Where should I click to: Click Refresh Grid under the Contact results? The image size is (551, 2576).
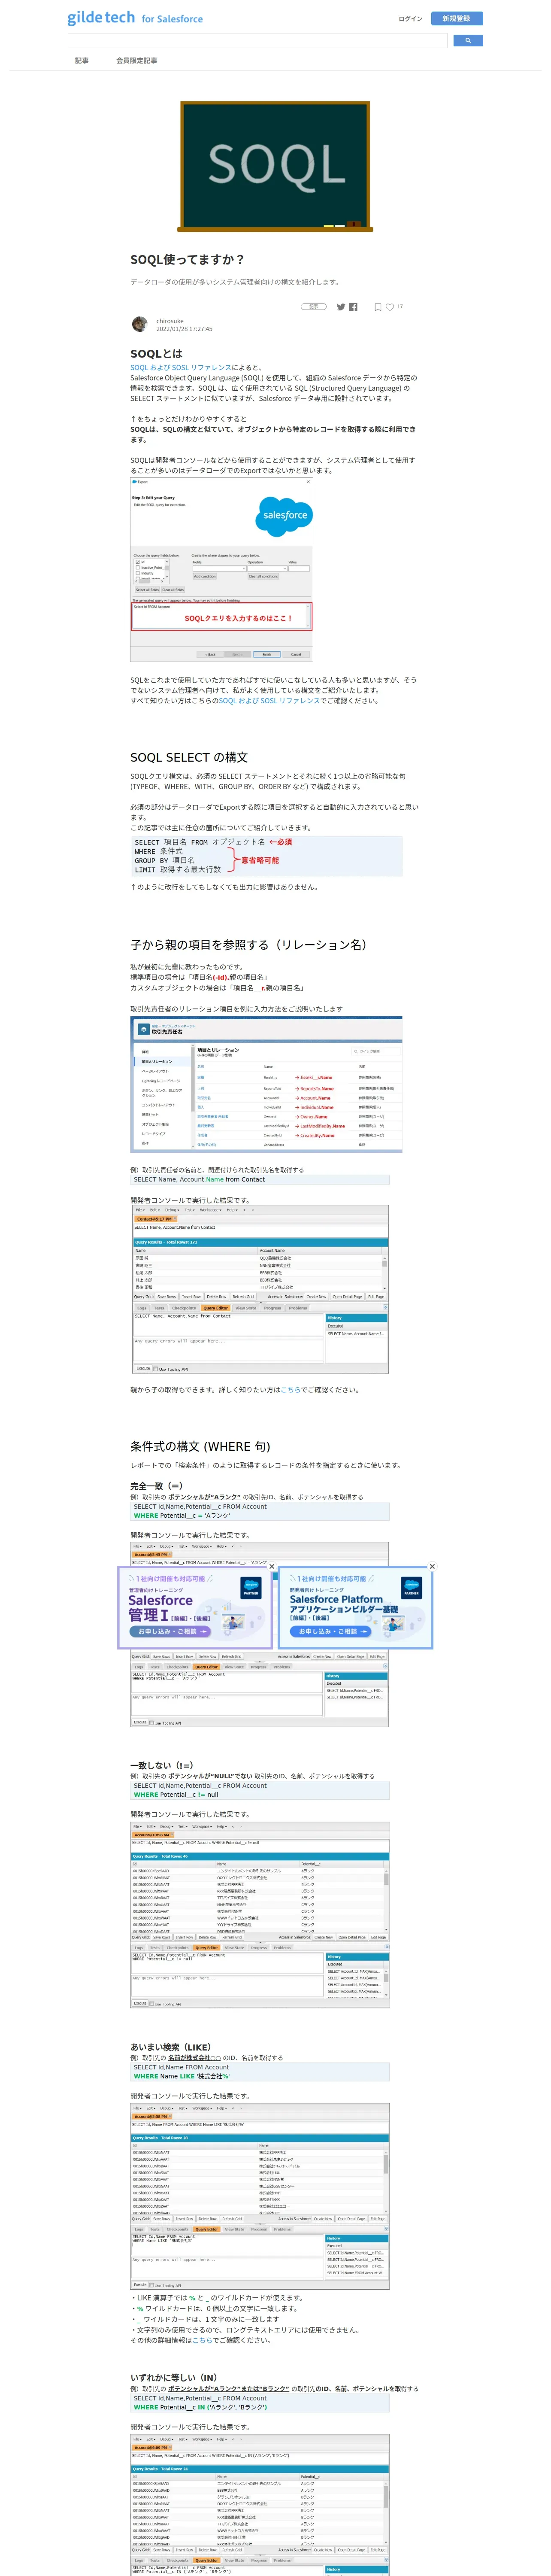tap(243, 1297)
